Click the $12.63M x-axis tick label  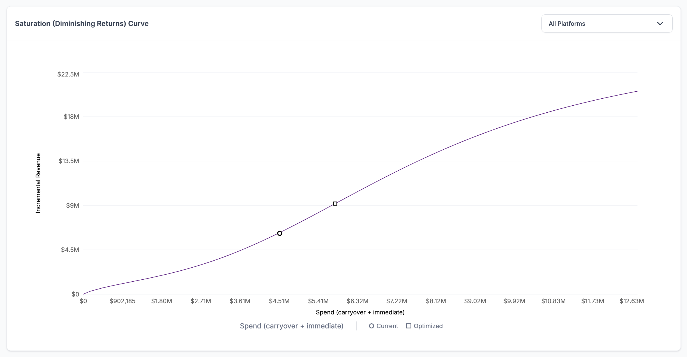pyautogui.click(x=631, y=301)
